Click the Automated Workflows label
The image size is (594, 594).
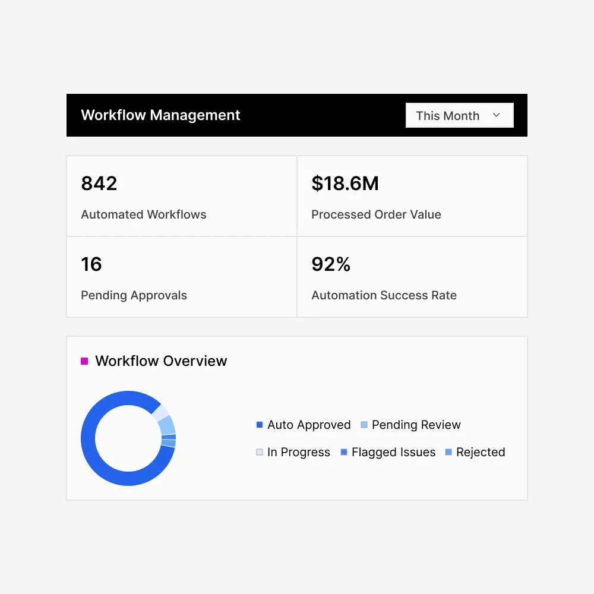pyautogui.click(x=144, y=214)
